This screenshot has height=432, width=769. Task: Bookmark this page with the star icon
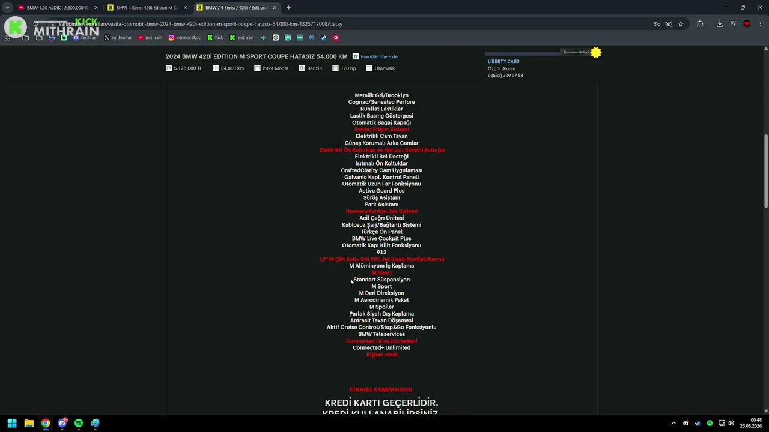[x=681, y=24]
